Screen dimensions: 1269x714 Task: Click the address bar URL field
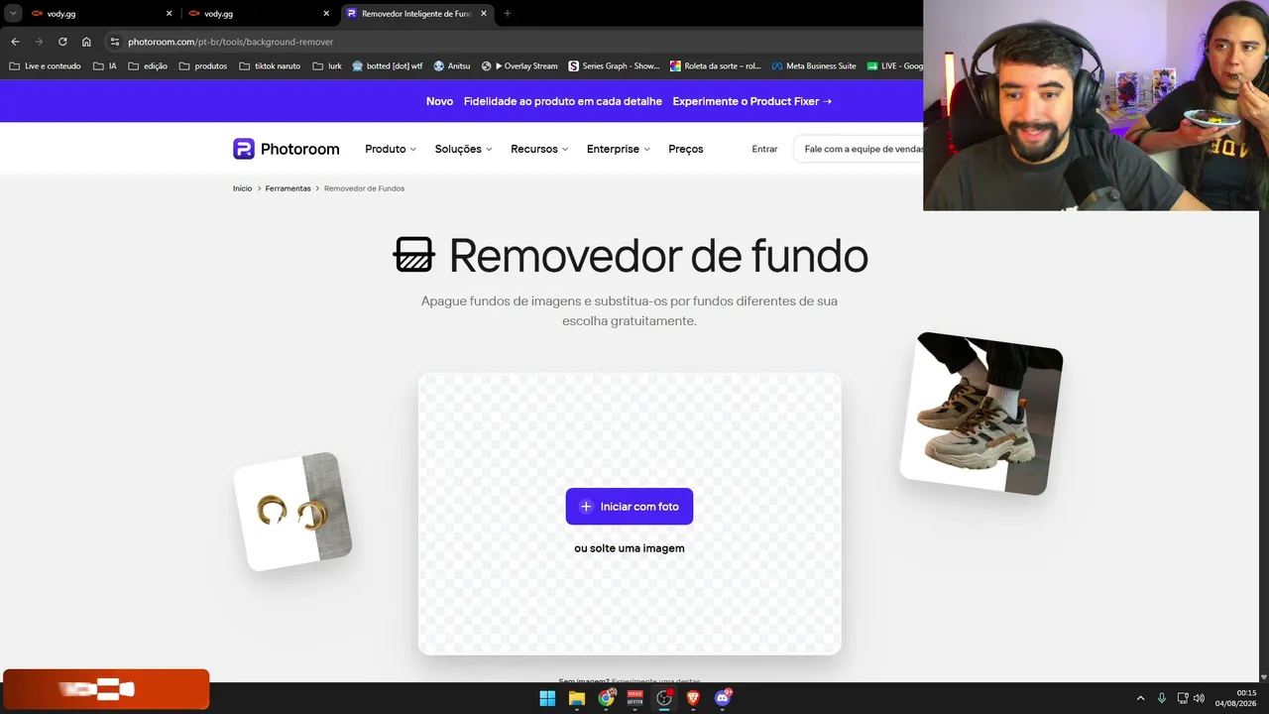coord(516,42)
